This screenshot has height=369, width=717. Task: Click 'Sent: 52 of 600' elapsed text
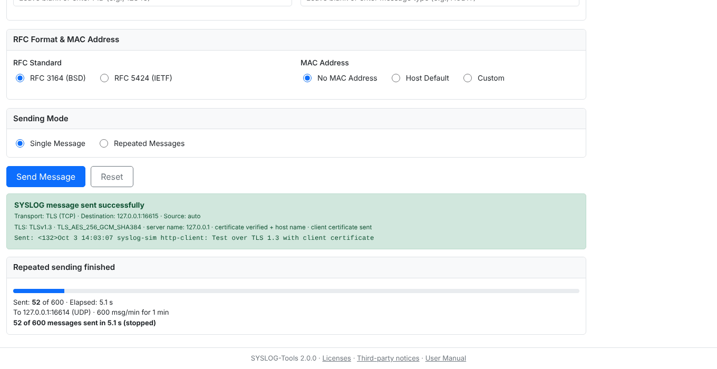pos(63,303)
